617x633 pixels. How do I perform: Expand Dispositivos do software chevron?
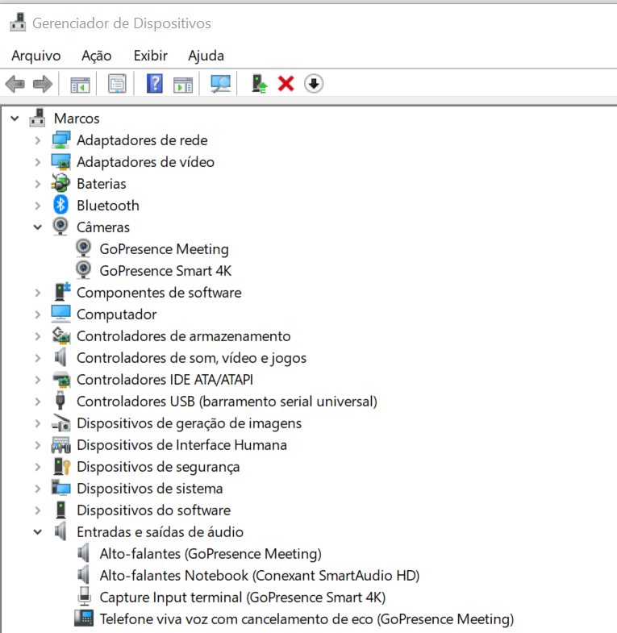click(38, 510)
